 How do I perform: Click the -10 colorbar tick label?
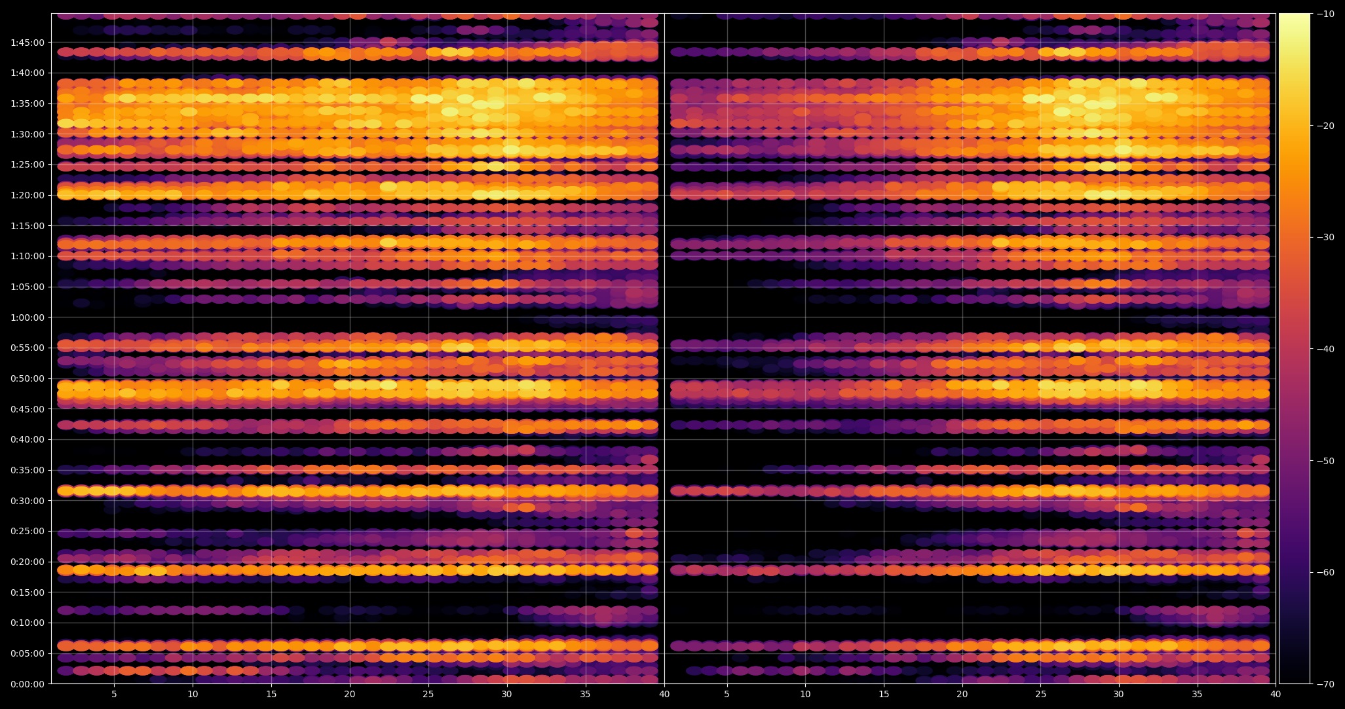click(1325, 14)
